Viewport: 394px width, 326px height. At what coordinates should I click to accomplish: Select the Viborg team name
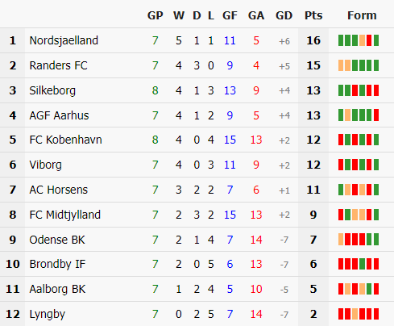(45, 165)
